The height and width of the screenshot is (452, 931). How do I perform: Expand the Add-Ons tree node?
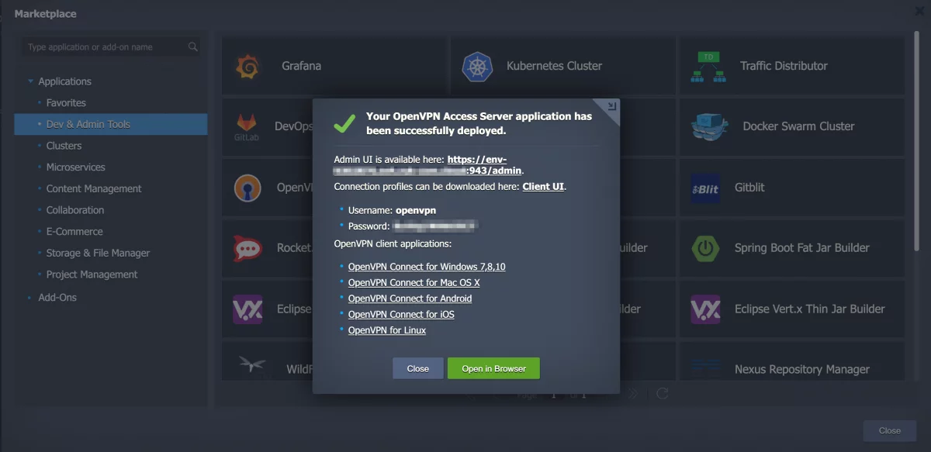click(x=30, y=298)
